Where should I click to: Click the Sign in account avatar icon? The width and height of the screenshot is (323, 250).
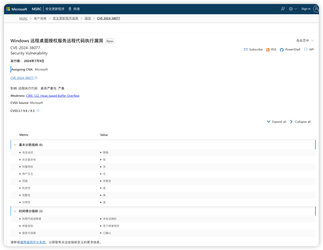pyautogui.click(x=316, y=9)
